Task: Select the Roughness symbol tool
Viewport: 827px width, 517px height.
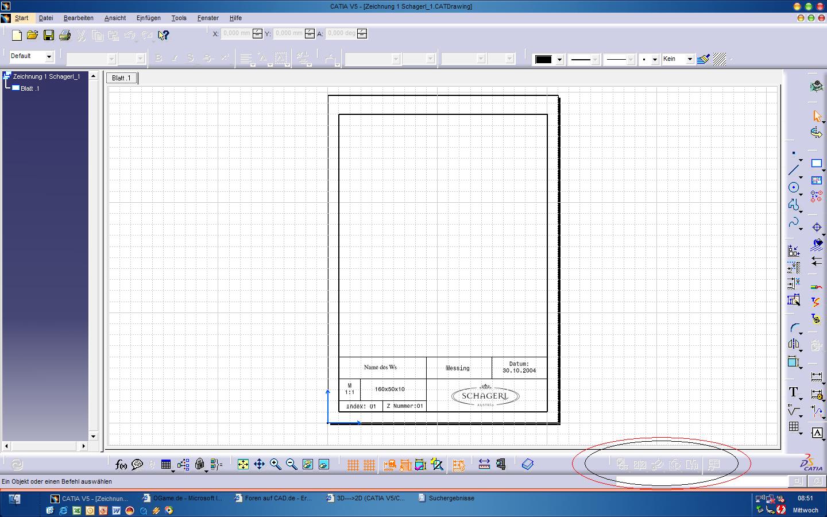Action: click(x=794, y=410)
